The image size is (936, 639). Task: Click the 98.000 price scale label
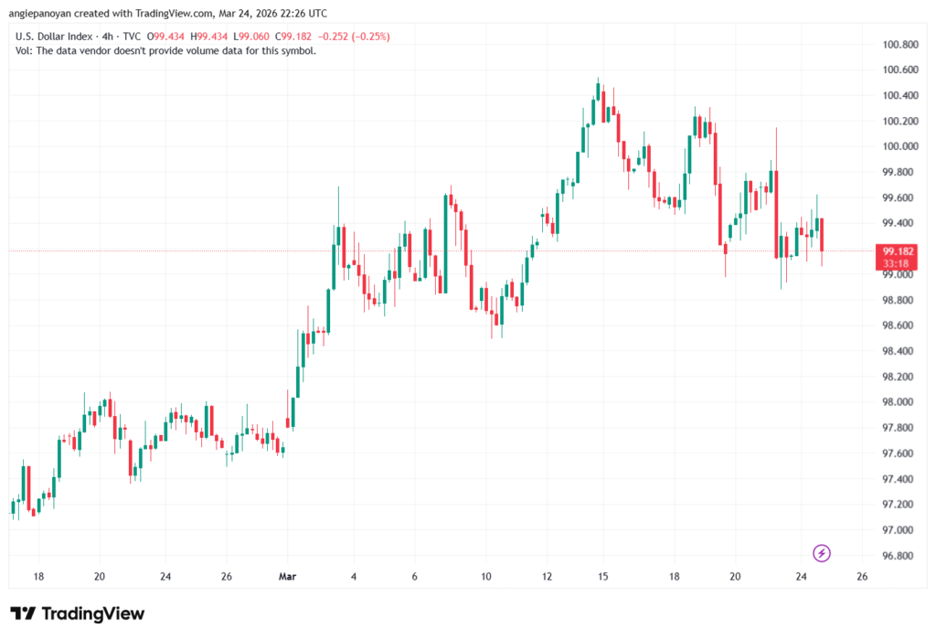(899, 402)
